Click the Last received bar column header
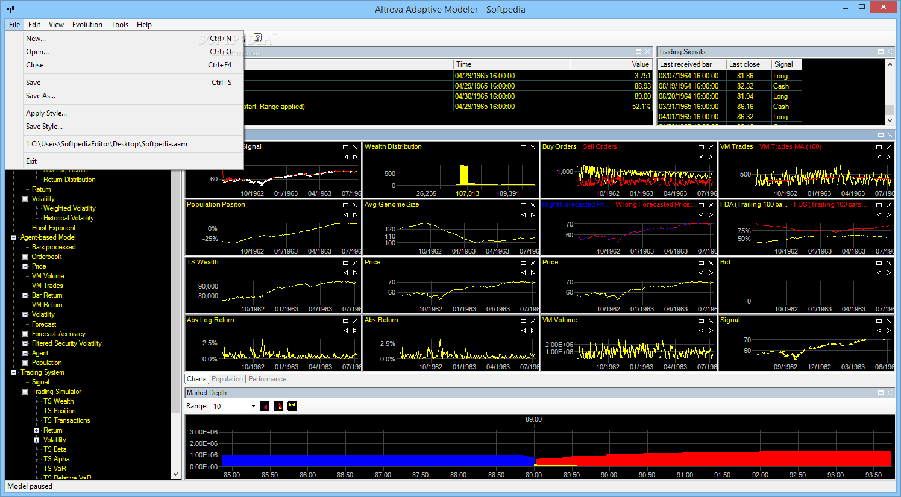The width and height of the screenshot is (901, 497). [691, 64]
